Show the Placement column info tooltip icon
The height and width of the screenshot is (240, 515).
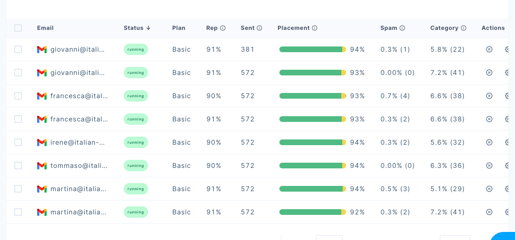coord(315,28)
